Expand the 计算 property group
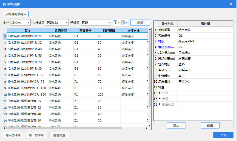The image size is (237, 141). [x=159, y=93]
